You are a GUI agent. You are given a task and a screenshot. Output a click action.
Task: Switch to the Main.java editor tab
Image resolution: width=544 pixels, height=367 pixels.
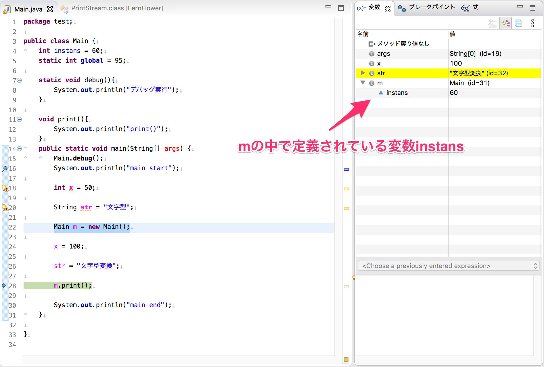coord(28,9)
